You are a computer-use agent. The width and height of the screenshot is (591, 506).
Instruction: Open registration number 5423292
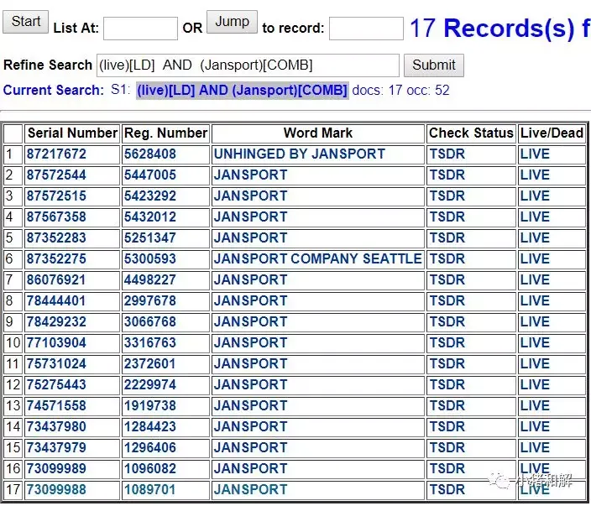point(150,196)
